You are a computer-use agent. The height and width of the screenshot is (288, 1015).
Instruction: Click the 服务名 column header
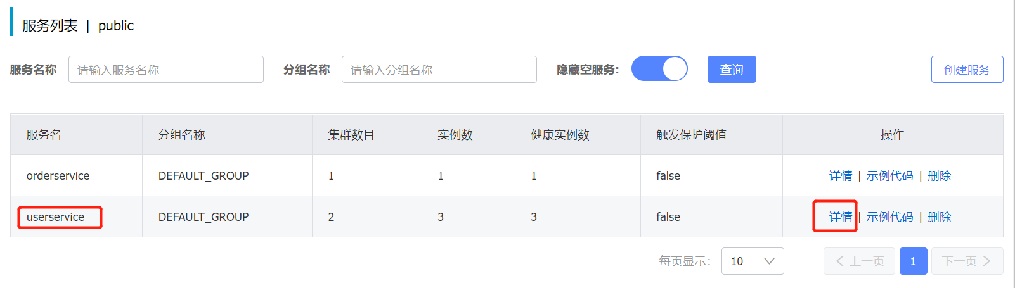44,135
